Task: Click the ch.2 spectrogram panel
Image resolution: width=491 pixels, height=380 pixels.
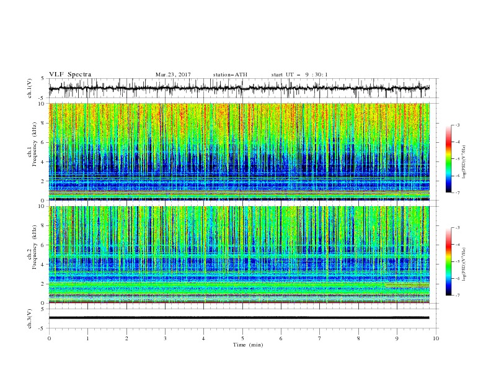Action: click(239, 255)
